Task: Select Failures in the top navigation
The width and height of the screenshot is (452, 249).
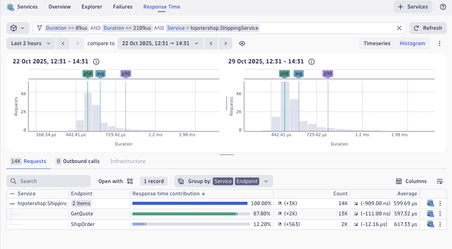Action: pos(123,6)
